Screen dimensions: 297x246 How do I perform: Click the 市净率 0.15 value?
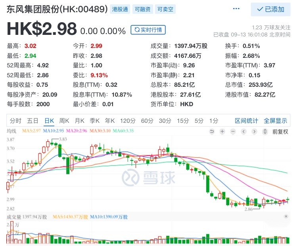[x=255, y=75]
